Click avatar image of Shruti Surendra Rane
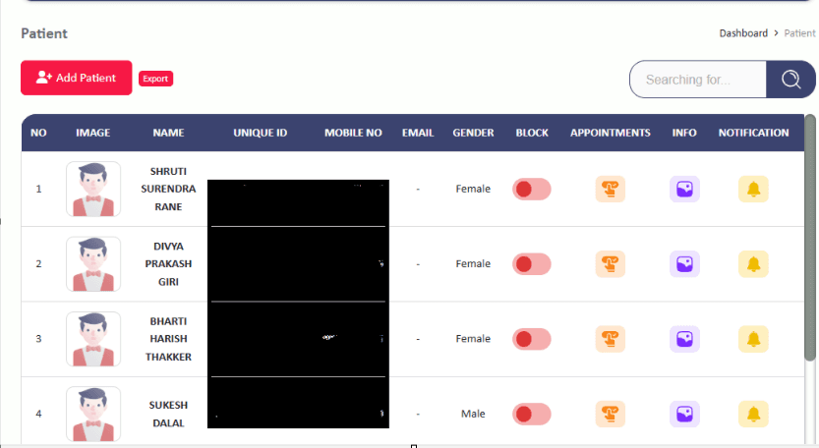819x448 pixels. coord(93,189)
